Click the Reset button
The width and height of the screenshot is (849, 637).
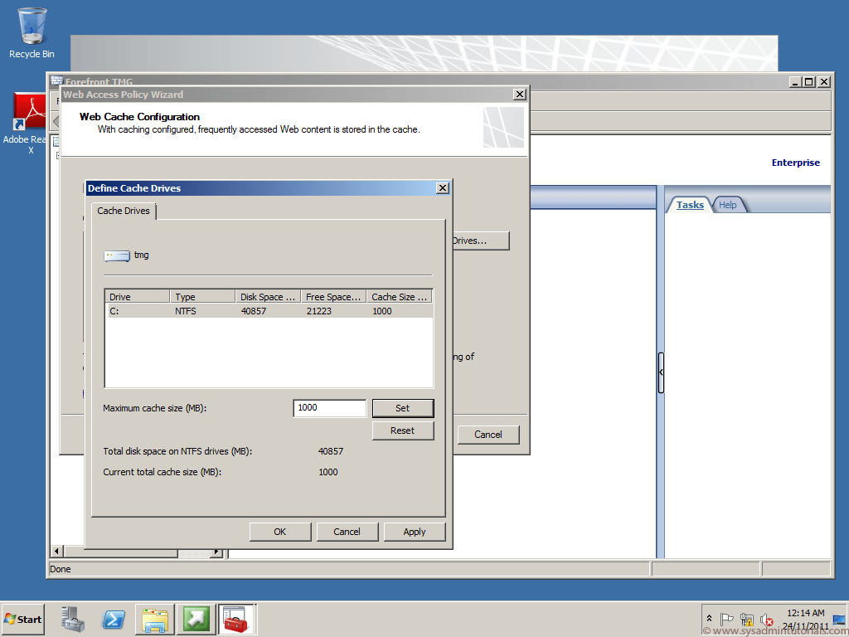click(x=403, y=430)
